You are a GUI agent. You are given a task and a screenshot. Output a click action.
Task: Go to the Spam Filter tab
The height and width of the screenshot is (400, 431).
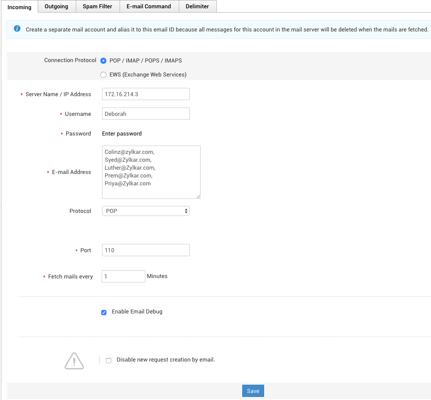[97, 7]
